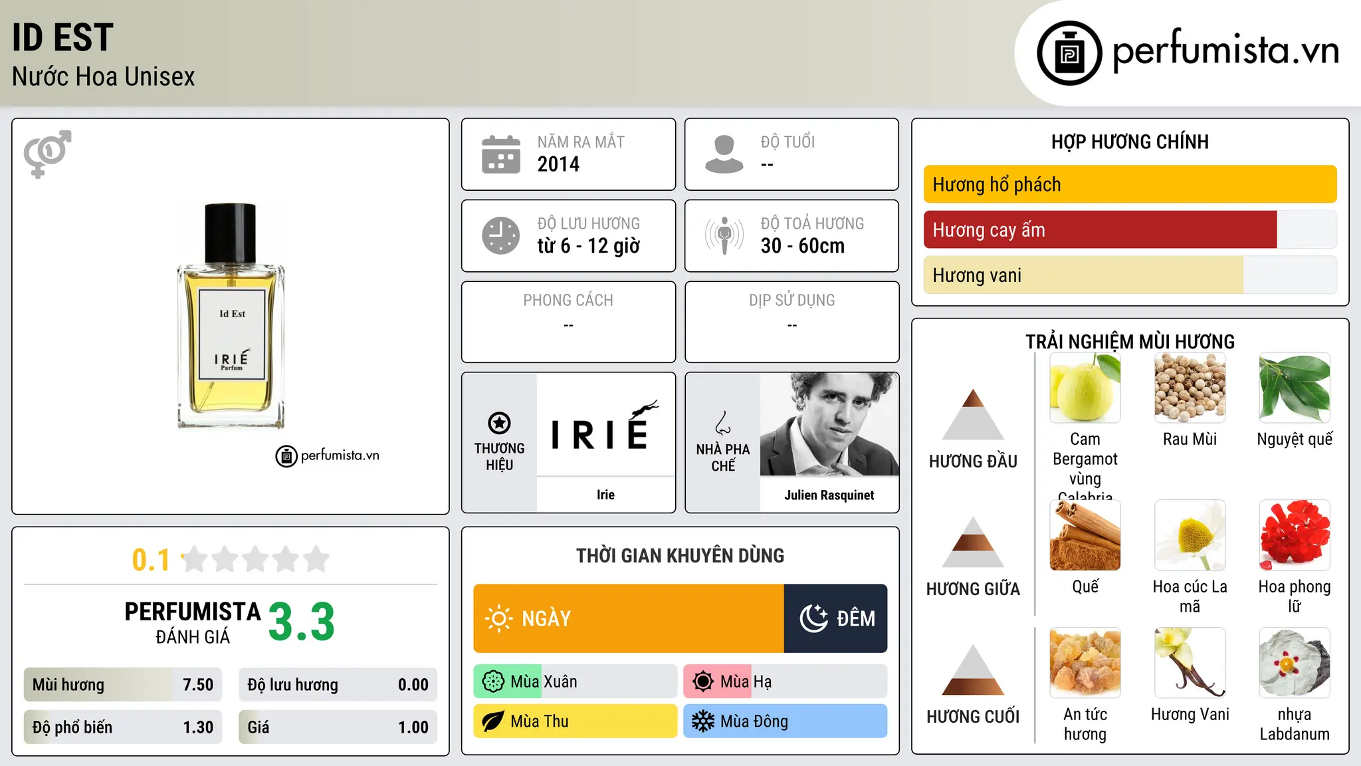The width and height of the screenshot is (1361, 766).
Task: Select the Đêm nighttime segment
Action: (x=835, y=618)
